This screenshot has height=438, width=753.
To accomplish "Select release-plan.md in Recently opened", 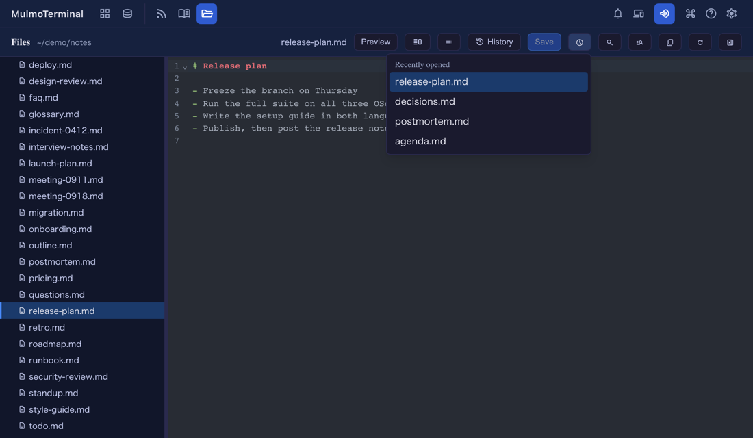I will coord(488,81).
